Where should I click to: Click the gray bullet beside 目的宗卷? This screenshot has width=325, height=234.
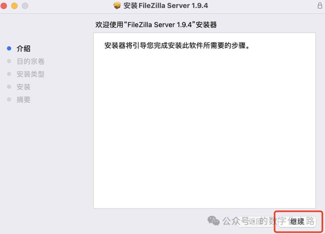coord(9,61)
